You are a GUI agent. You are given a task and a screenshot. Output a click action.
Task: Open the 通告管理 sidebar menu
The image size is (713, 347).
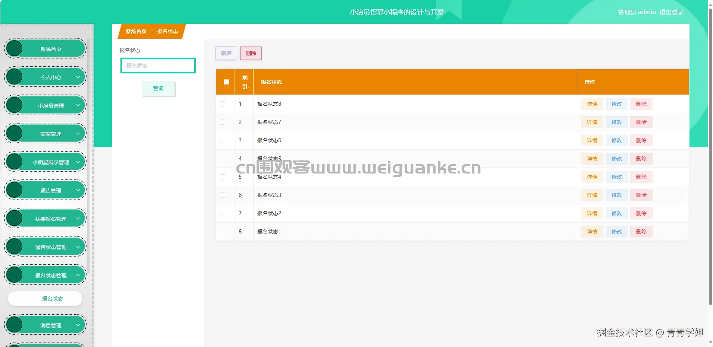pos(45,190)
